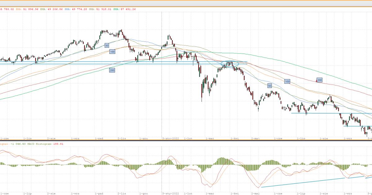Select the blue ellipse annotation around April candles
The height and width of the screenshot is (195, 372).
[229, 64]
